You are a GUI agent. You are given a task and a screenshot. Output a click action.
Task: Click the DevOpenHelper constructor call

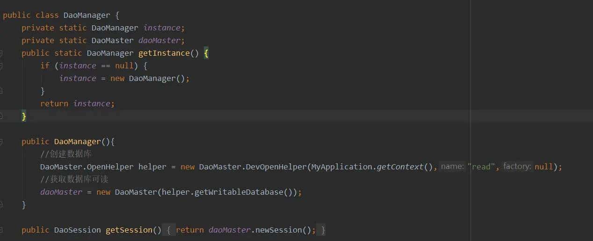(x=278, y=167)
